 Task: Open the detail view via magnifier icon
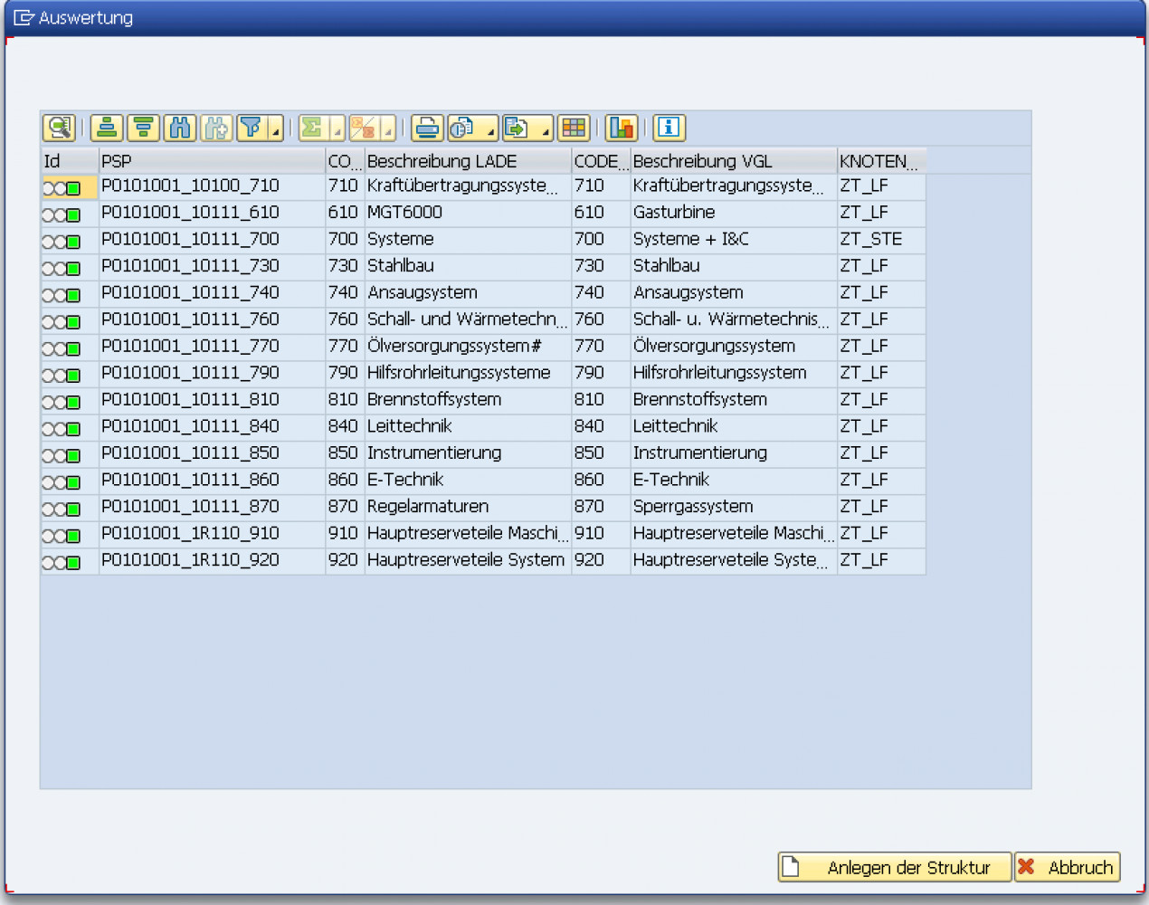coord(58,128)
